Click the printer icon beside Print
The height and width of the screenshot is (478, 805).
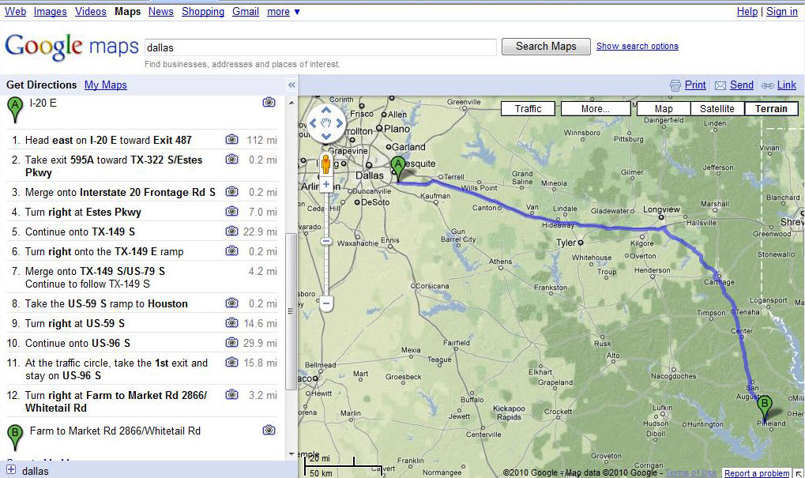click(675, 85)
